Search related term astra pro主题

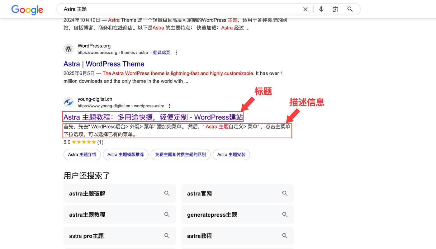pyautogui.click(x=120, y=236)
